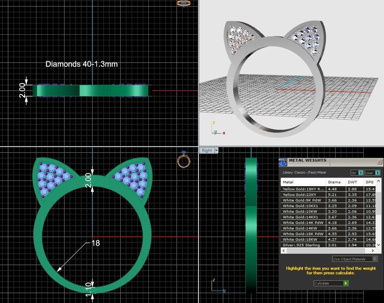Click the 4.48 grams value
This screenshot has height=303, width=384.
tap(332, 189)
